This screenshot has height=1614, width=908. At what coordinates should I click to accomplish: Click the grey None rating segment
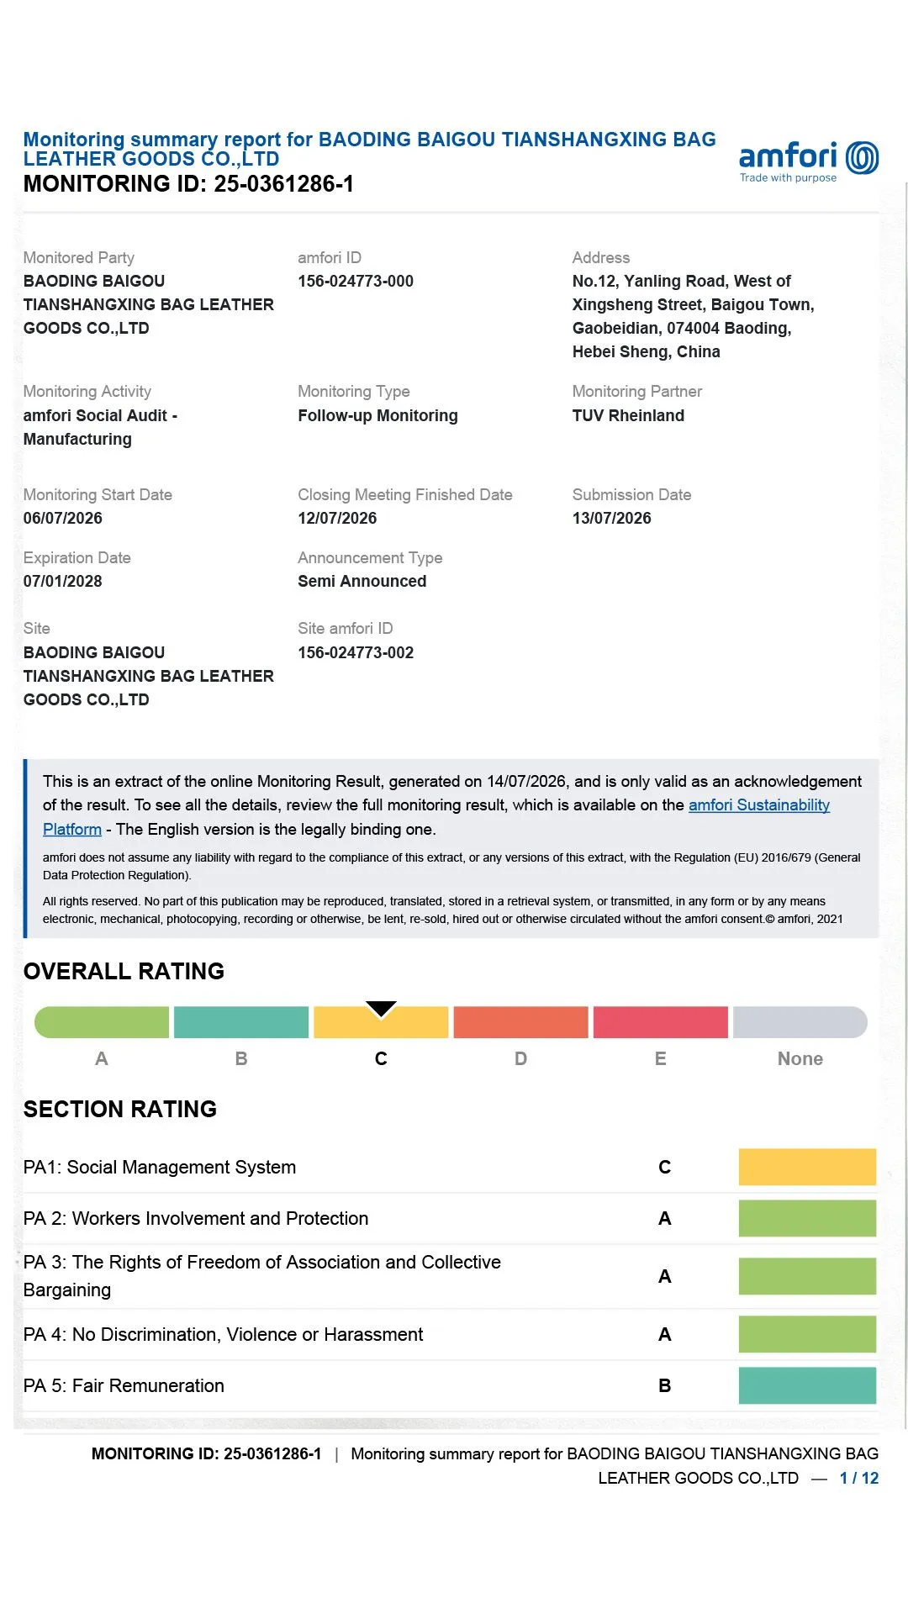800,1022
